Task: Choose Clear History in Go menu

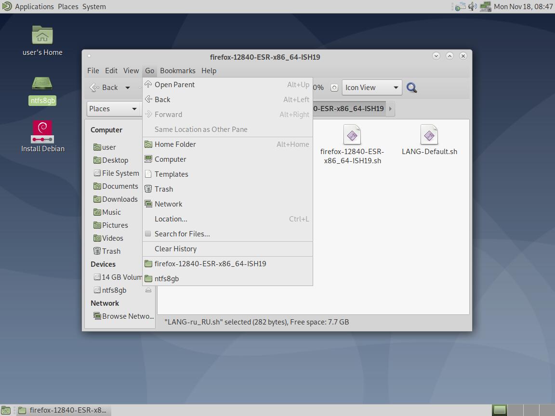Action: pyautogui.click(x=227, y=248)
